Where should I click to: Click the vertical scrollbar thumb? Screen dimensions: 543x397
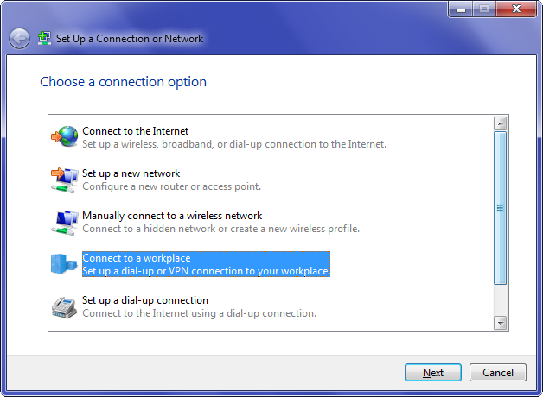click(499, 207)
